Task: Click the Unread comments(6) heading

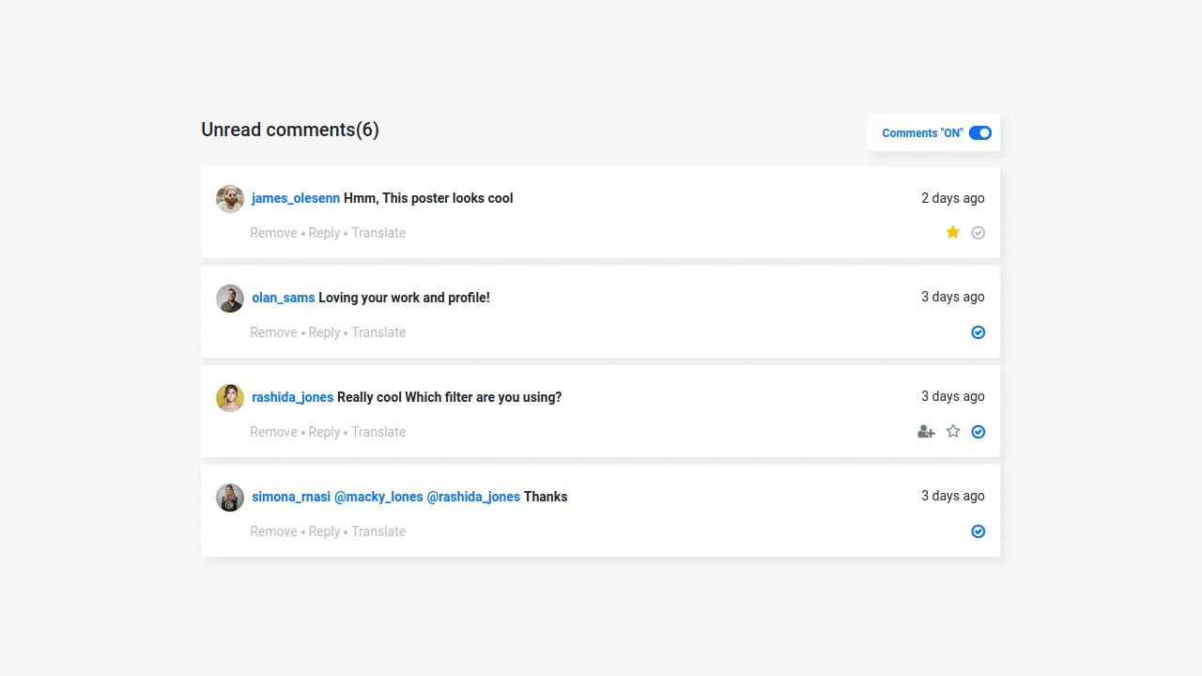Action: point(289,130)
